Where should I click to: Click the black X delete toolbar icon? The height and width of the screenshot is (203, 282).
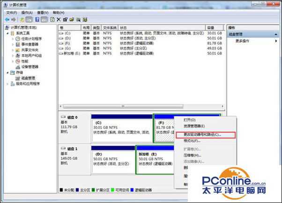point(59,20)
